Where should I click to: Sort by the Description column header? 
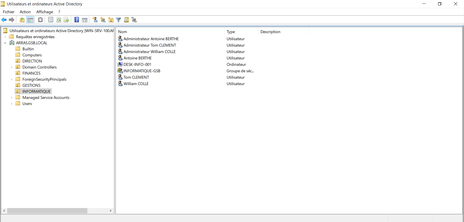(284, 32)
